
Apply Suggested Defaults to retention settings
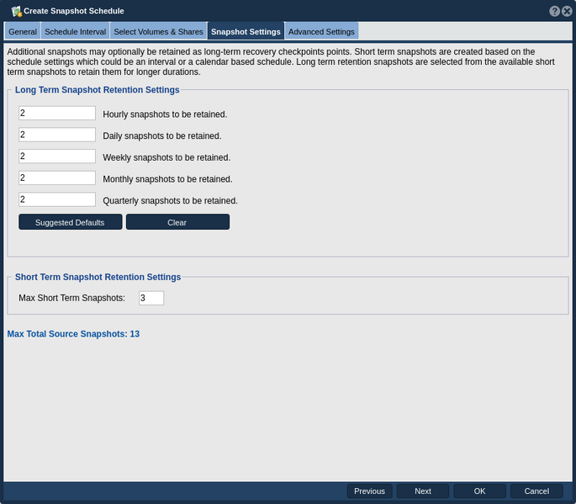pyautogui.click(x=71, y=222)
